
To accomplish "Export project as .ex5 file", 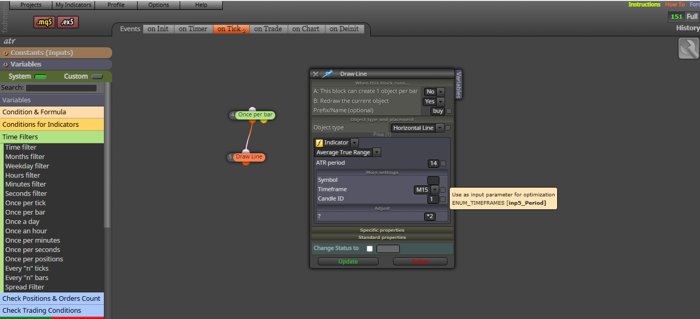I will [68, 22].
